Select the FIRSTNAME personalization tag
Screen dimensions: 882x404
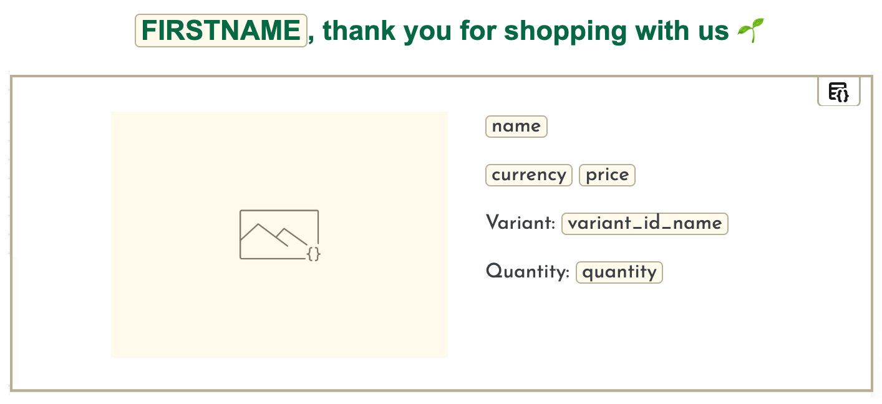(221, 30)
